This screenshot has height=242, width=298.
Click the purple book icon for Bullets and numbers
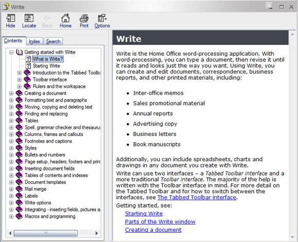(x=19, y=155)
